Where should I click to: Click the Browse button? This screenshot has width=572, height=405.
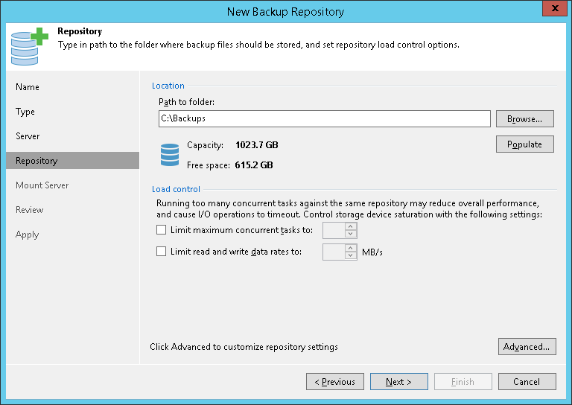[x=525, y=119]
